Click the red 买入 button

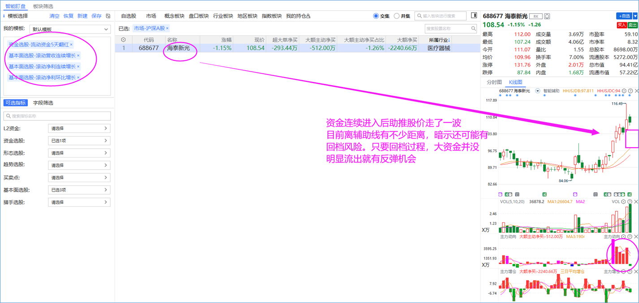[x=622, y=25]
